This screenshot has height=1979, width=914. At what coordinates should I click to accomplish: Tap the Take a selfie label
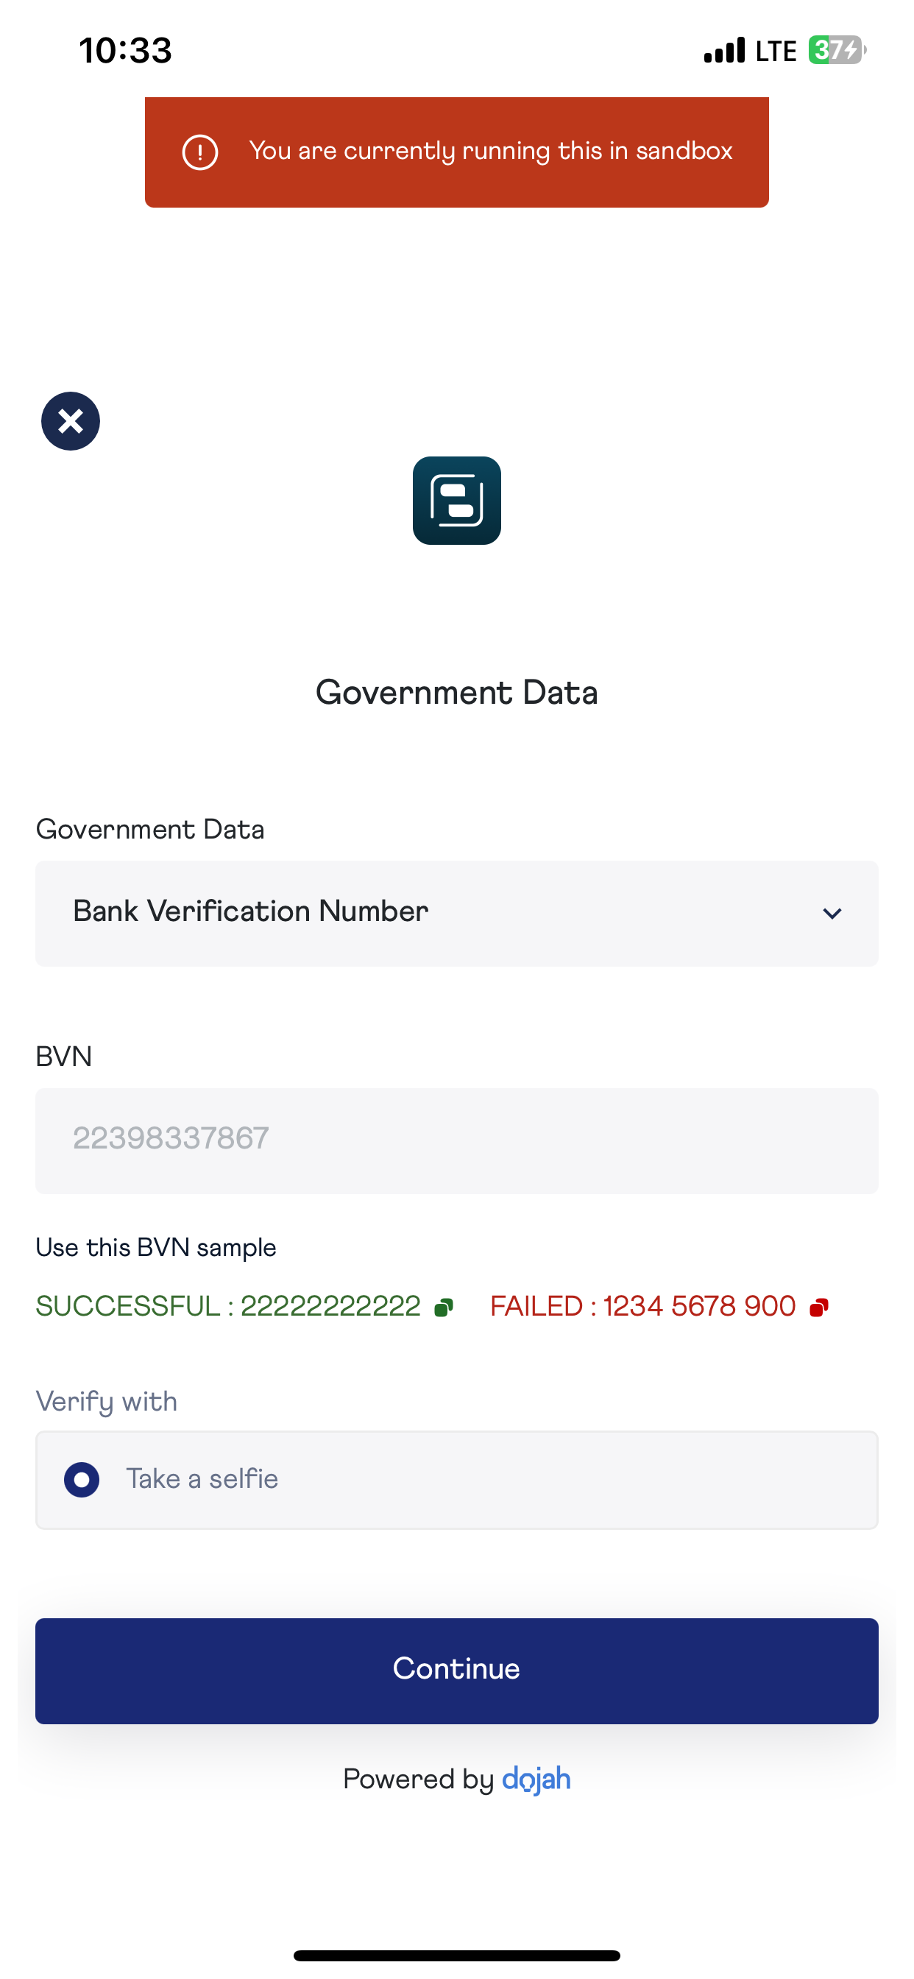[202, 1479]
